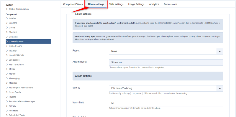Click the chevron icon beside Contacts
236x117 pixels.
7,37
